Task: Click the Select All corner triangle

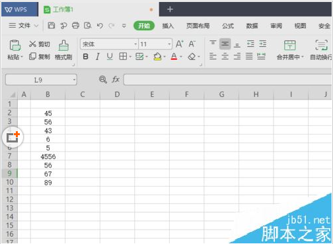Action: coord(13,95)
